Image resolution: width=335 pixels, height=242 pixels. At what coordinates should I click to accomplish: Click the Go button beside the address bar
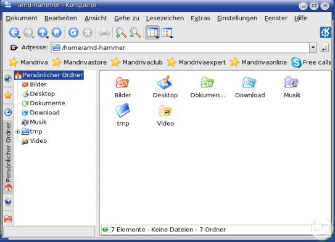click(324, 47)
